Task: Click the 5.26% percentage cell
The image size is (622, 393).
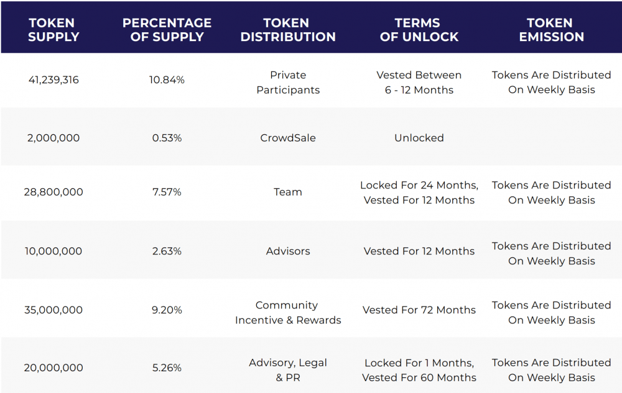Action: [167, 368]
